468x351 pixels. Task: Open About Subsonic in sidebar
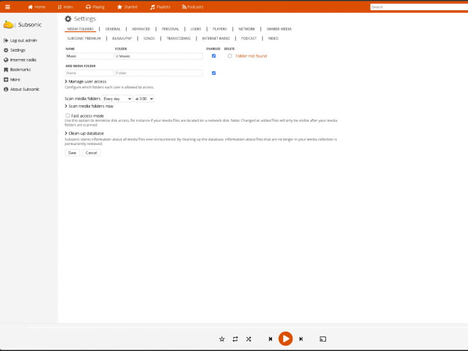click(22, 90)
